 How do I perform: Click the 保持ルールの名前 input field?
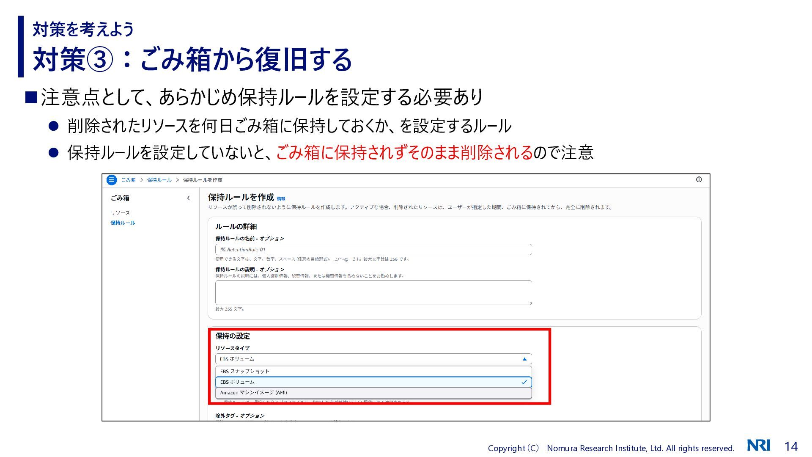373,250
